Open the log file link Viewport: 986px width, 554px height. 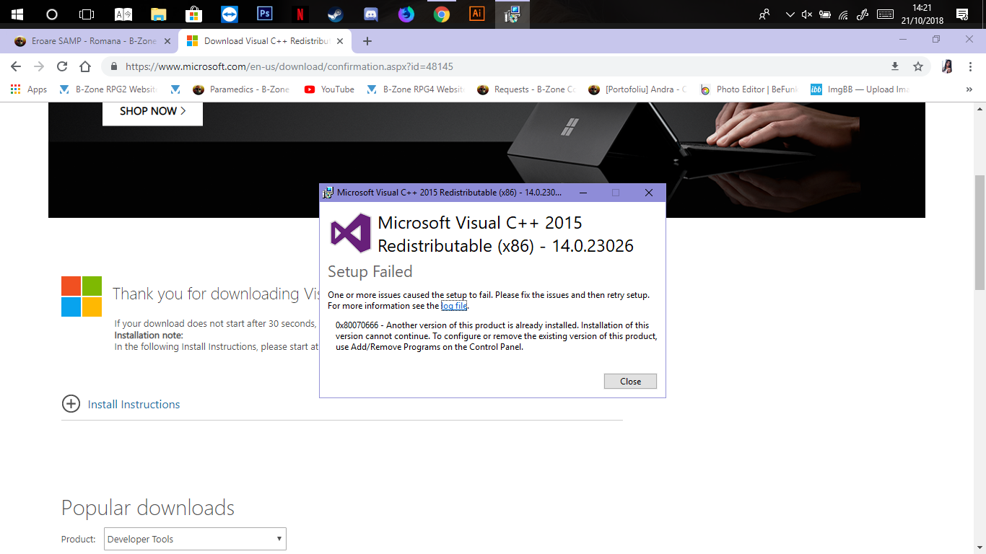pyautogui.click(x=454, y=306)
